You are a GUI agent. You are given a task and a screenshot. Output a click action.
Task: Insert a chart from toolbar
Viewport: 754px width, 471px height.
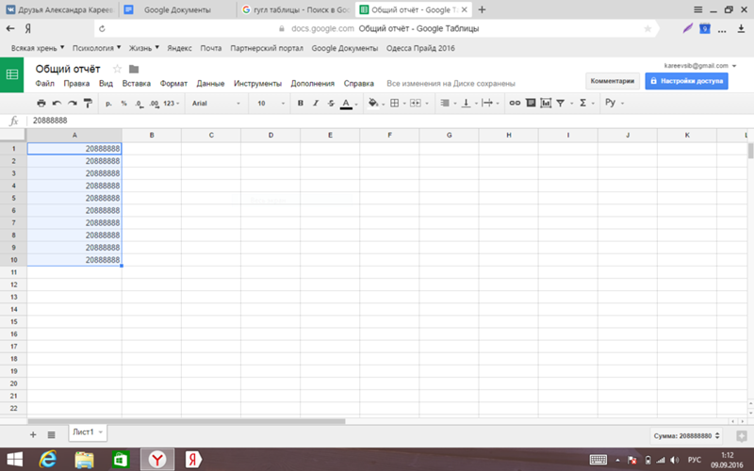[x=546, y=103]
